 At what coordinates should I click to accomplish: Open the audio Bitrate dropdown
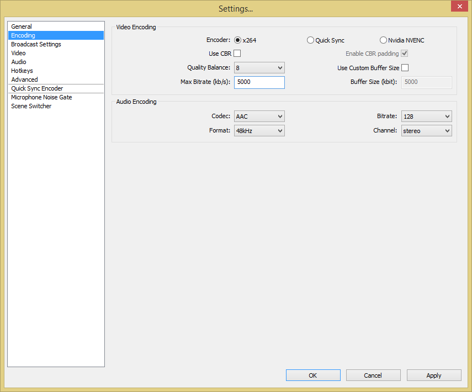click(x=427, y=116)
